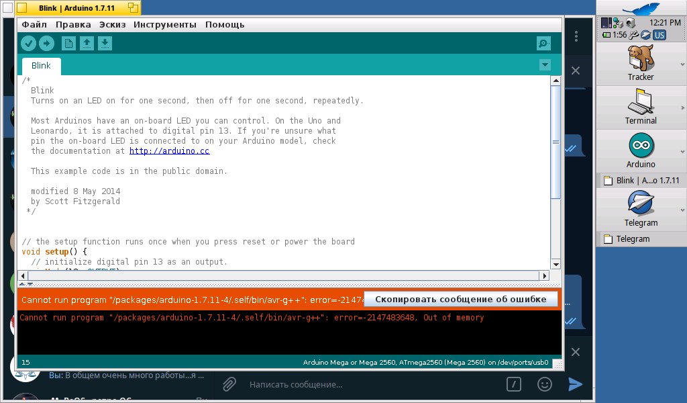This screenshot has width=687, height=403.
Task: Create a new sketch with the New icon
Action: (68, 44)
